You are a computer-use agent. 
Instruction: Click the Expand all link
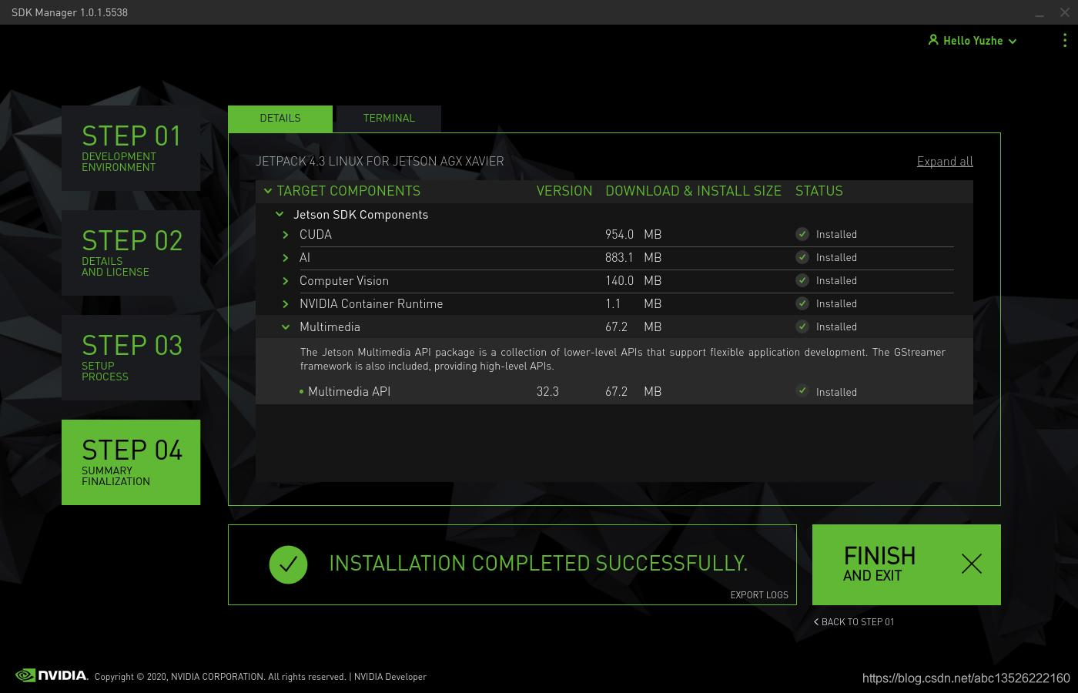[945, 161]
